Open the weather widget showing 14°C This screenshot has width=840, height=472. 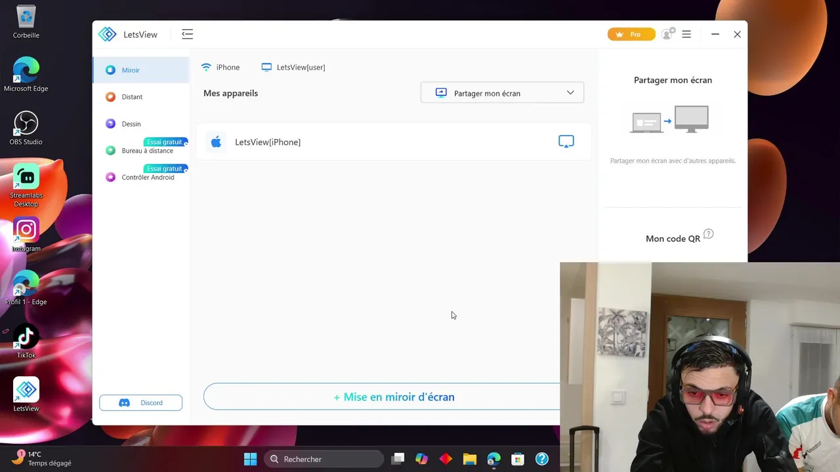point(42,458)
